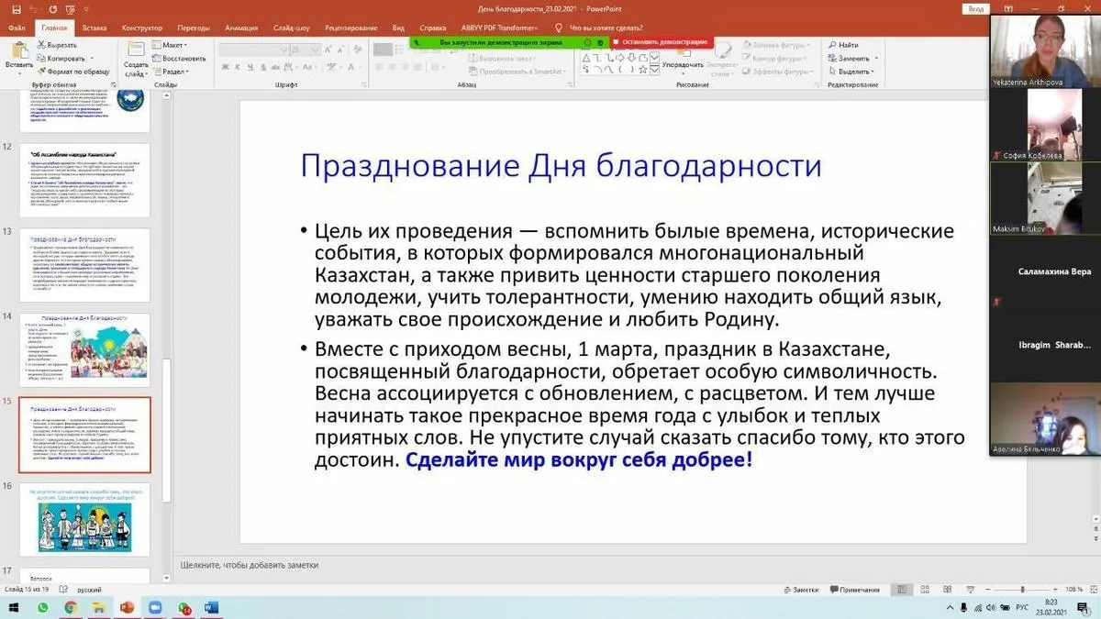Image resolution: width=1101 pixels, height=619 pixels.
Task: Open Примечания comments pane
Action: tap(854, 590)
